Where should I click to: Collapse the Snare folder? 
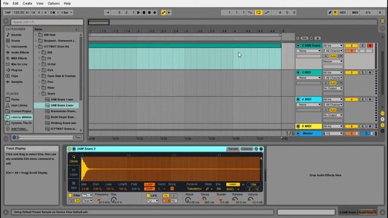pyautogui.click(x=39, y=93)
